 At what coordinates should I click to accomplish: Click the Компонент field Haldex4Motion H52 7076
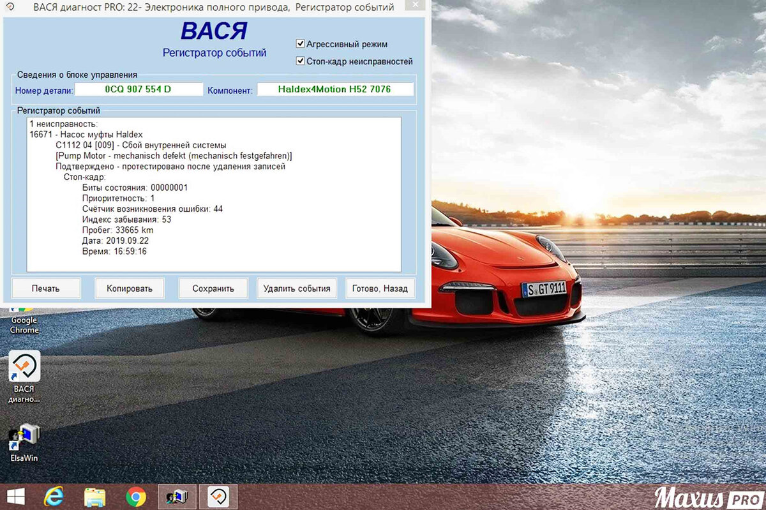[x=335, y=89]
